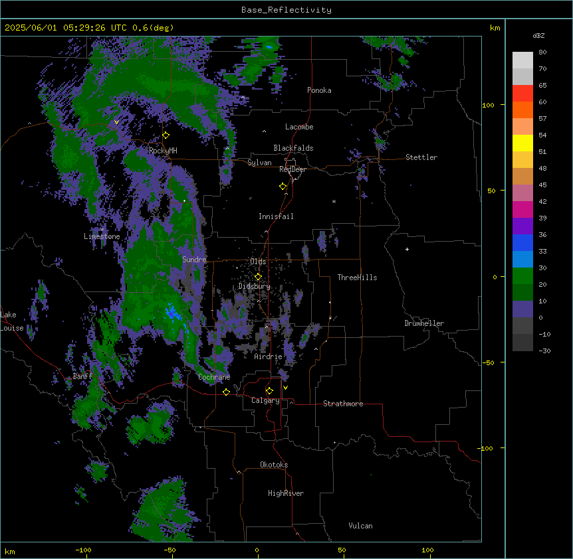Image resolution: width=573 pixels, height=559 pixels.
Task: Click the Base_Reflectivity title text
Action: (286, 10)
